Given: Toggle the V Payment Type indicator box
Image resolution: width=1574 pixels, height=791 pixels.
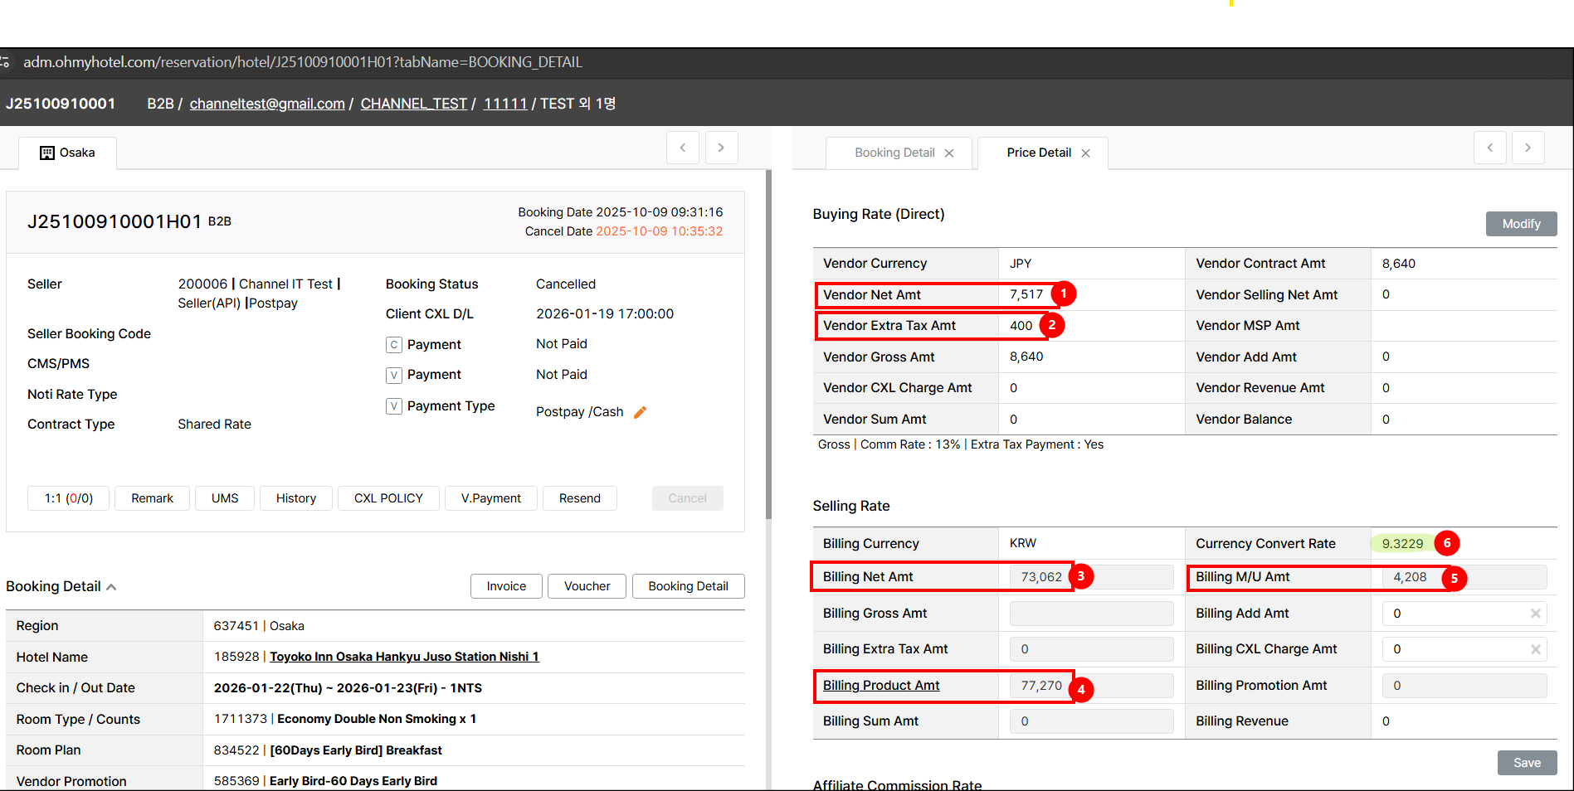Looking at the screenshot, I should [x=394, y=406].
